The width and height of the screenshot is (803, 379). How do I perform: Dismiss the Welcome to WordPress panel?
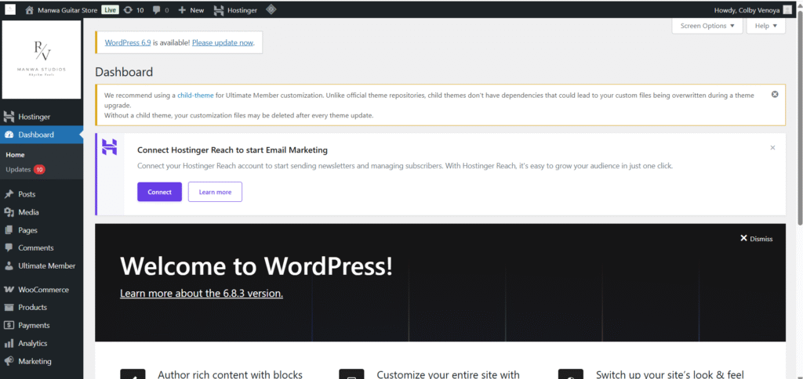coord(756,239)
